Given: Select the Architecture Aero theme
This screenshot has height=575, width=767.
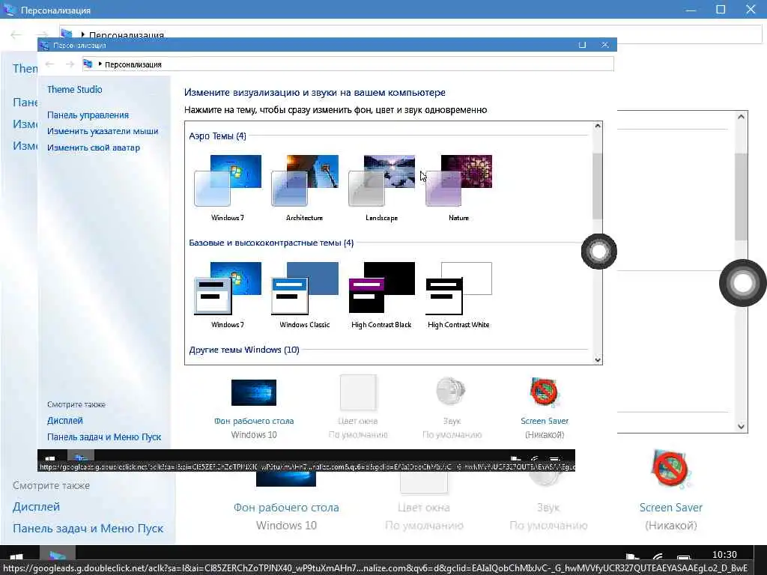Looking at the screenshot, I should 305,188.
